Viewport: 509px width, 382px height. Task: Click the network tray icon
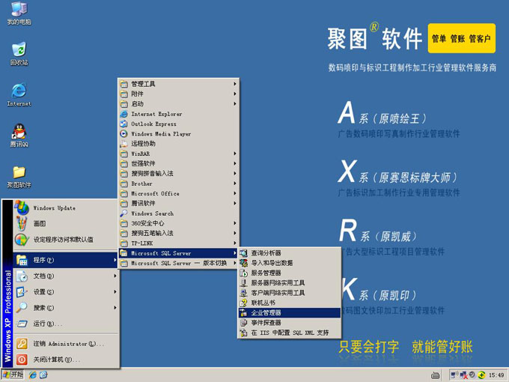click(464, 375)
